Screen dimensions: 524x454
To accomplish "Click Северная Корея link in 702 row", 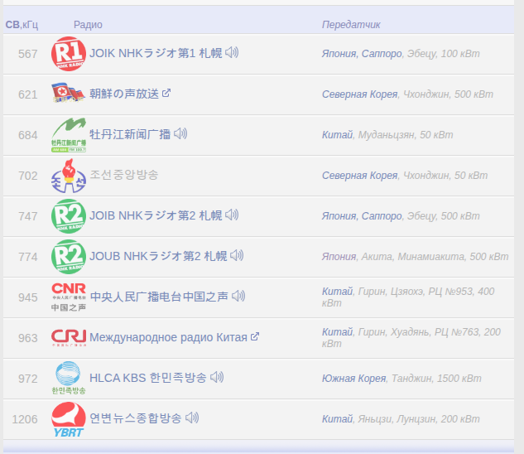I will pyautogui.click(x=359, y=176).
